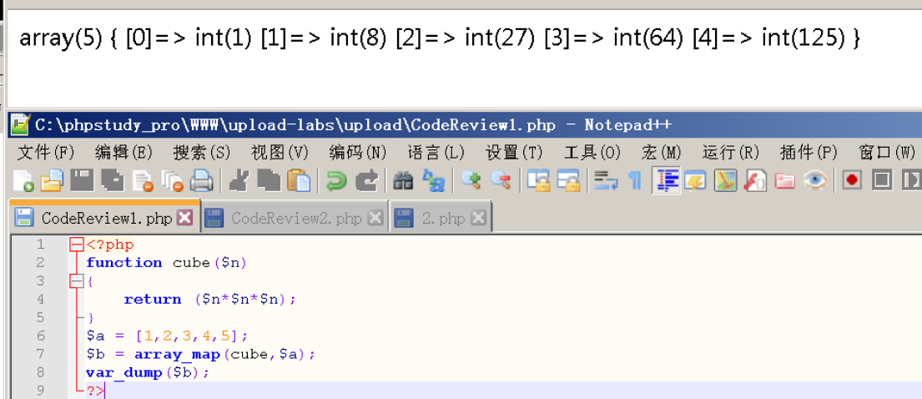Click the 'return ($n*$n*$n);' line
This screenshot has width=922, height=399.
(x=210, y=299)
